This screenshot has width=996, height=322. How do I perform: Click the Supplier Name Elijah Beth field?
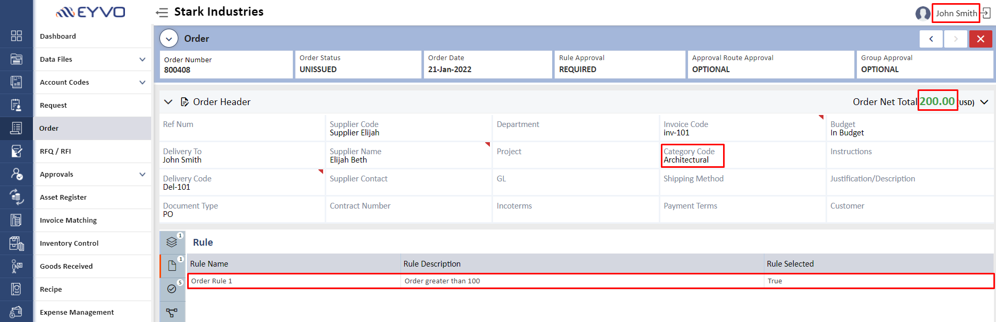409,155
